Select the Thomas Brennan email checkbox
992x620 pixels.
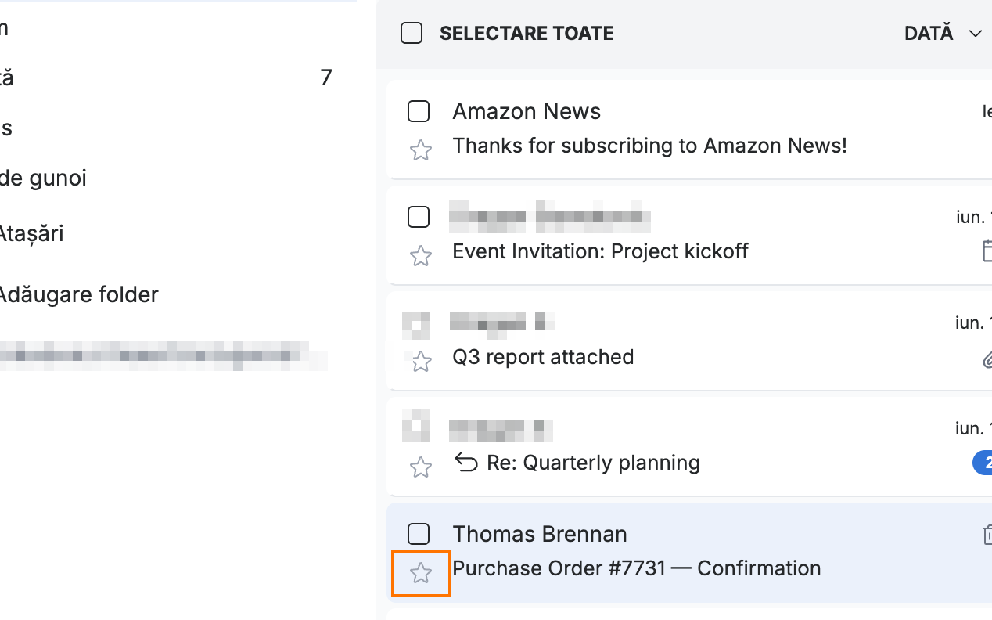[419, 535]
